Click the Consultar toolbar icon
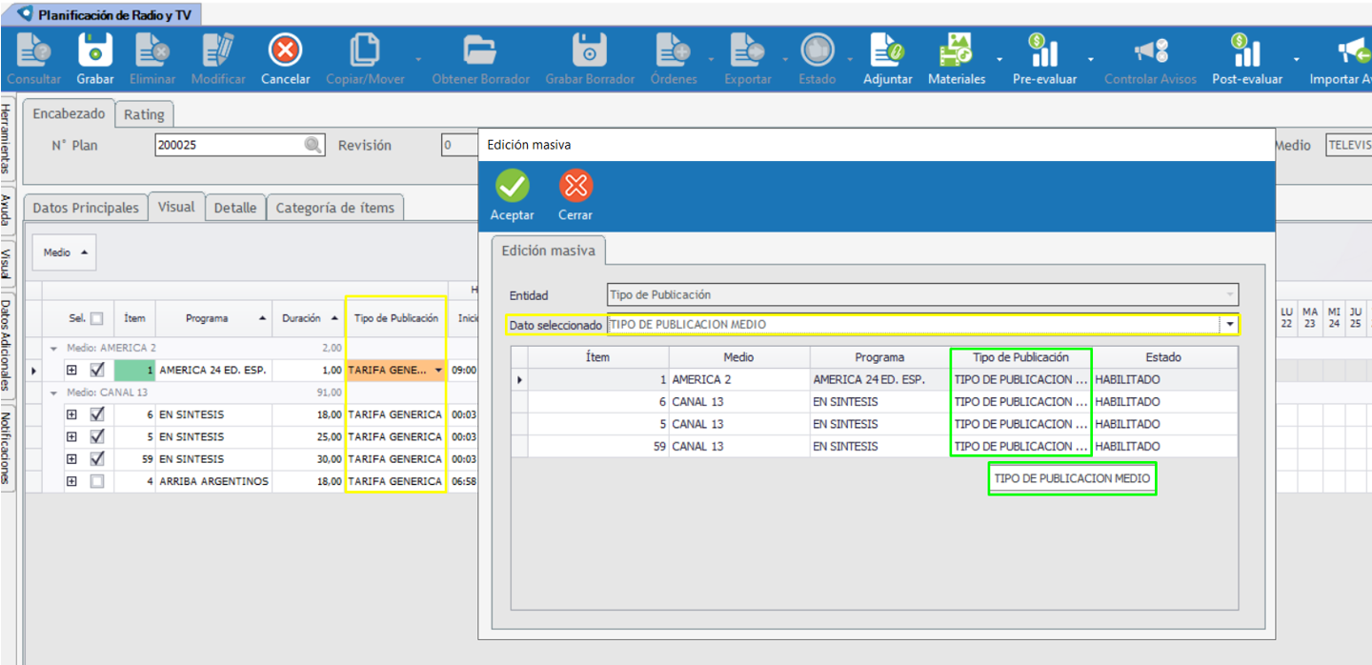This screenshot has width=1372, height=665. tap(34, 50)
